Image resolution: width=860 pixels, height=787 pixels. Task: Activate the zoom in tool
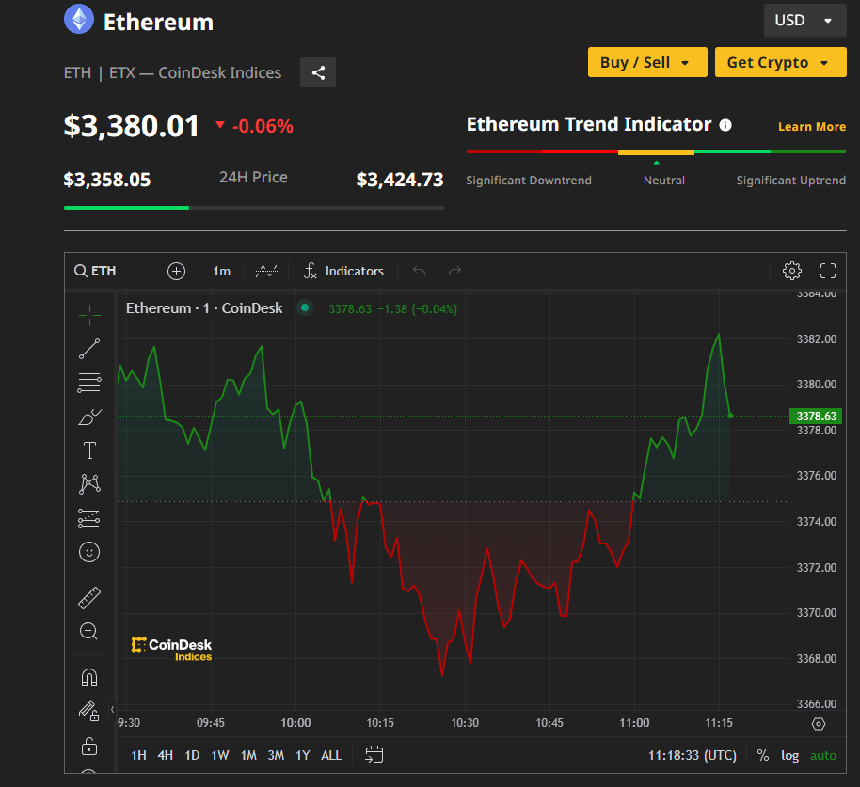89,631
